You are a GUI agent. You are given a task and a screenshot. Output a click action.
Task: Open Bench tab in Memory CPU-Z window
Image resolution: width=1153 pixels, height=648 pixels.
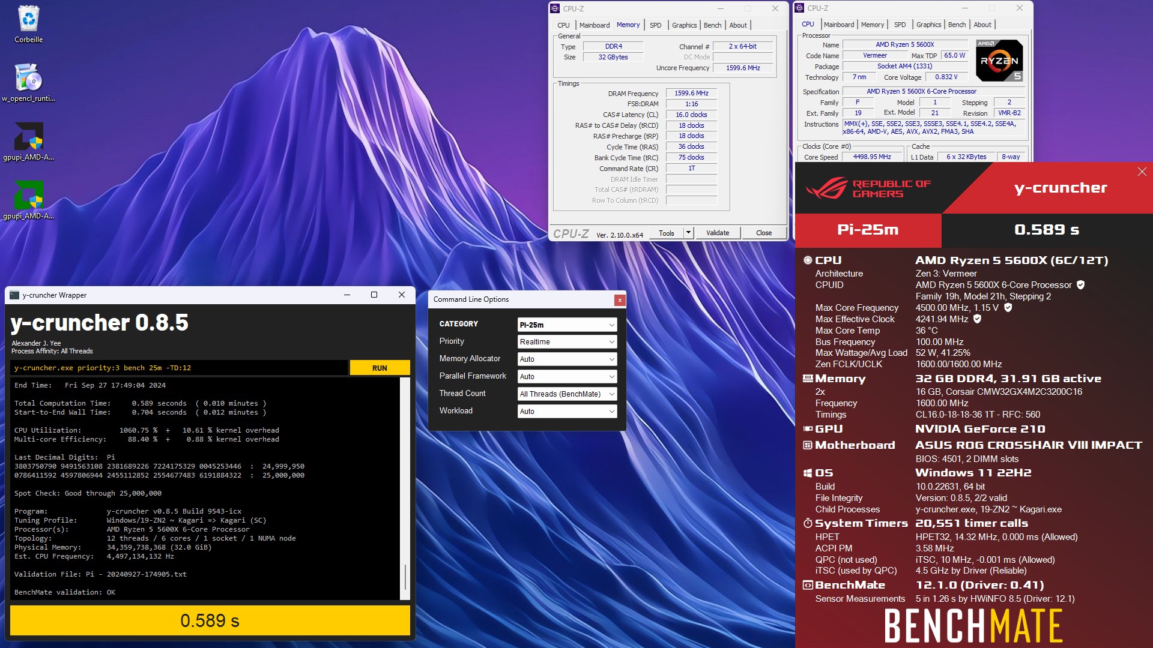coord(712,25)
